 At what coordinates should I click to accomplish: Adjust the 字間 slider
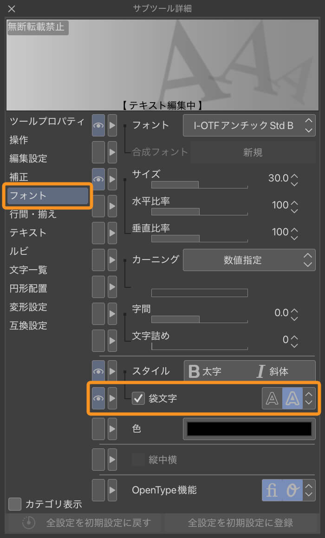tap(199, 319)
